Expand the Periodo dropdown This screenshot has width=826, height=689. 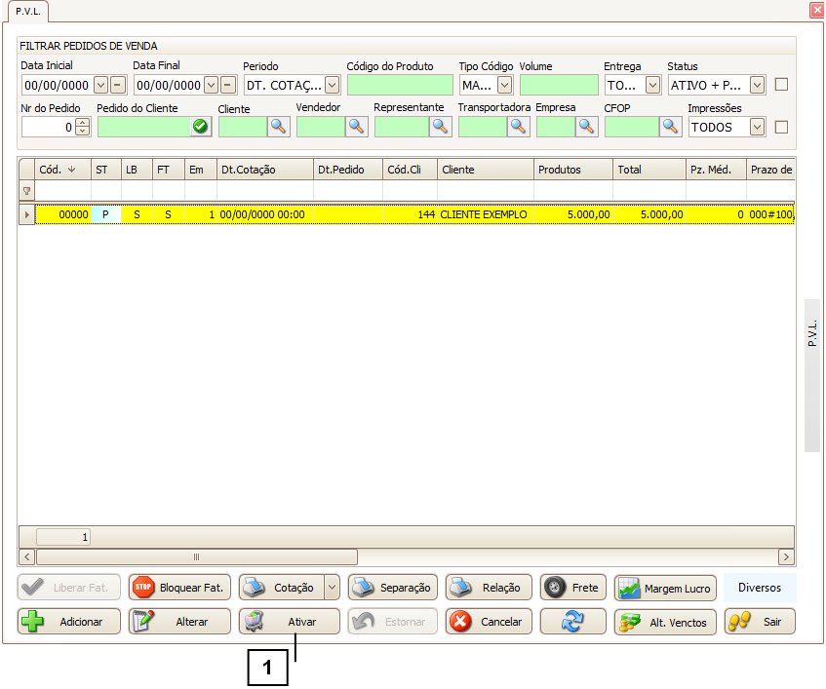point(332,86)
